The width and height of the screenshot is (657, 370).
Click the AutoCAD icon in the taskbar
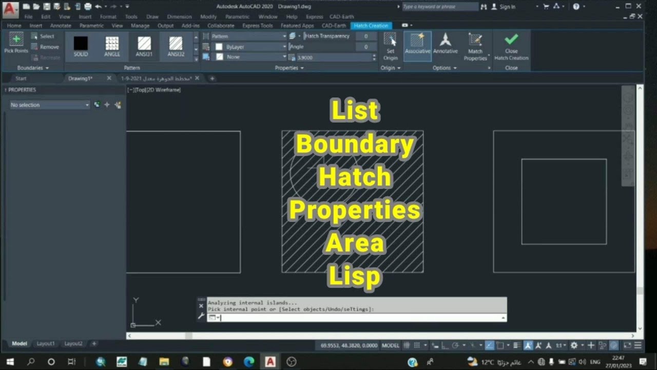pos(270,362)
